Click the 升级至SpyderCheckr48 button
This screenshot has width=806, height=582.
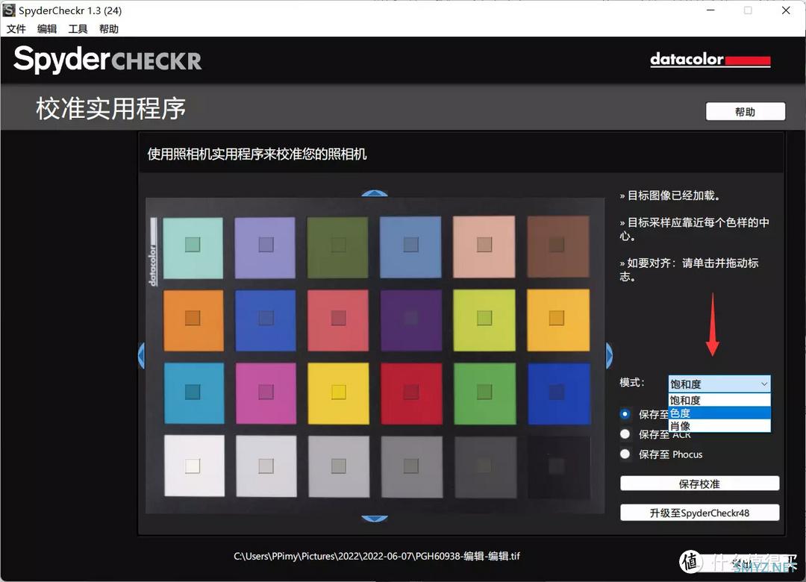[699, 513]
